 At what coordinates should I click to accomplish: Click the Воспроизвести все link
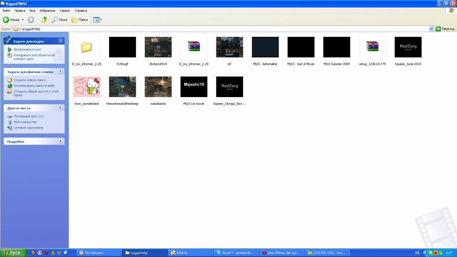click(27, 49)
